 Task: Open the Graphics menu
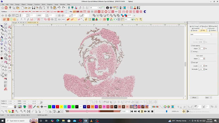point(50,4)
